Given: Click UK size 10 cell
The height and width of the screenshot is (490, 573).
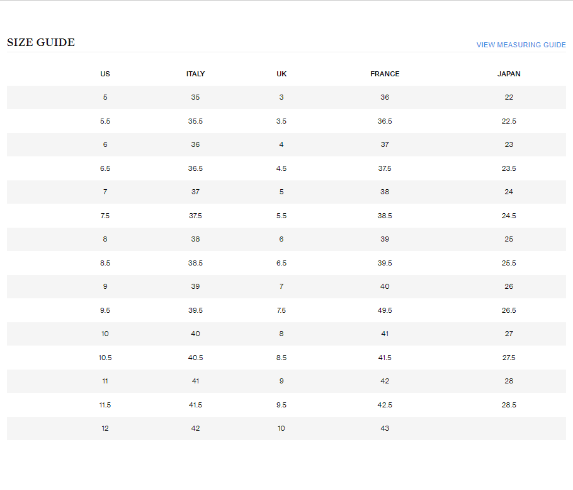Looking at the screenshot, I should [x=281, y=428].
